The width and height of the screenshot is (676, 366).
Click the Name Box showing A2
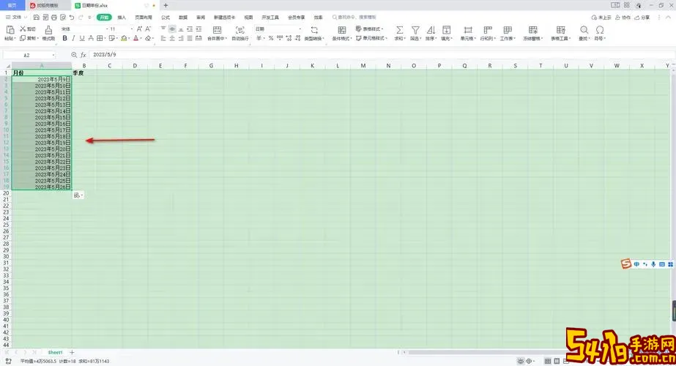pos(29,55)
